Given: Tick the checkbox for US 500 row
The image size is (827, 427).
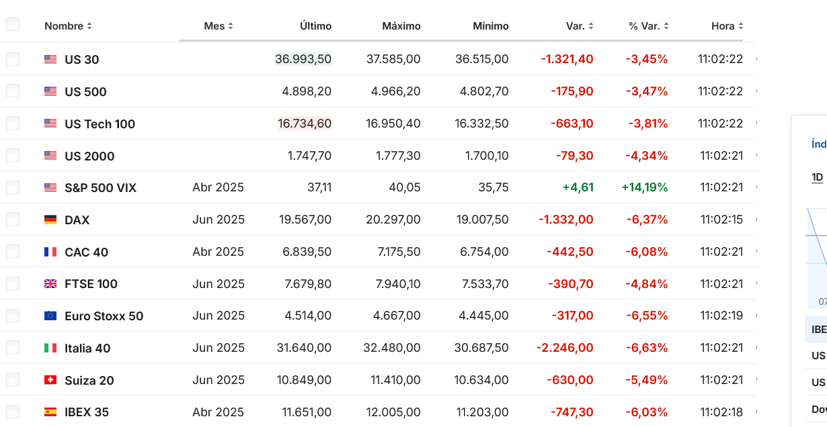Looking at the screenshot, I should click(13, 91).
